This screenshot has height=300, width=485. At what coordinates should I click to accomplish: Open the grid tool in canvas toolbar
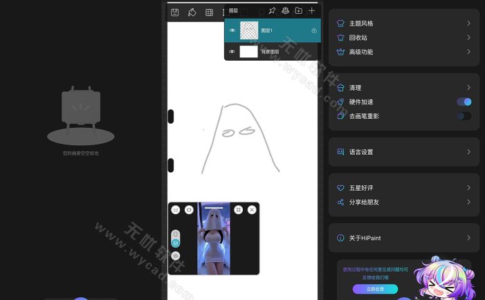(x=209, y=12)
